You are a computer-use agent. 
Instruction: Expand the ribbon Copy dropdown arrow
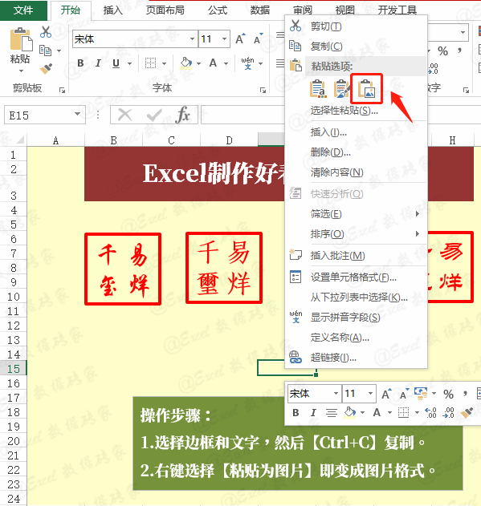[59, 51]
